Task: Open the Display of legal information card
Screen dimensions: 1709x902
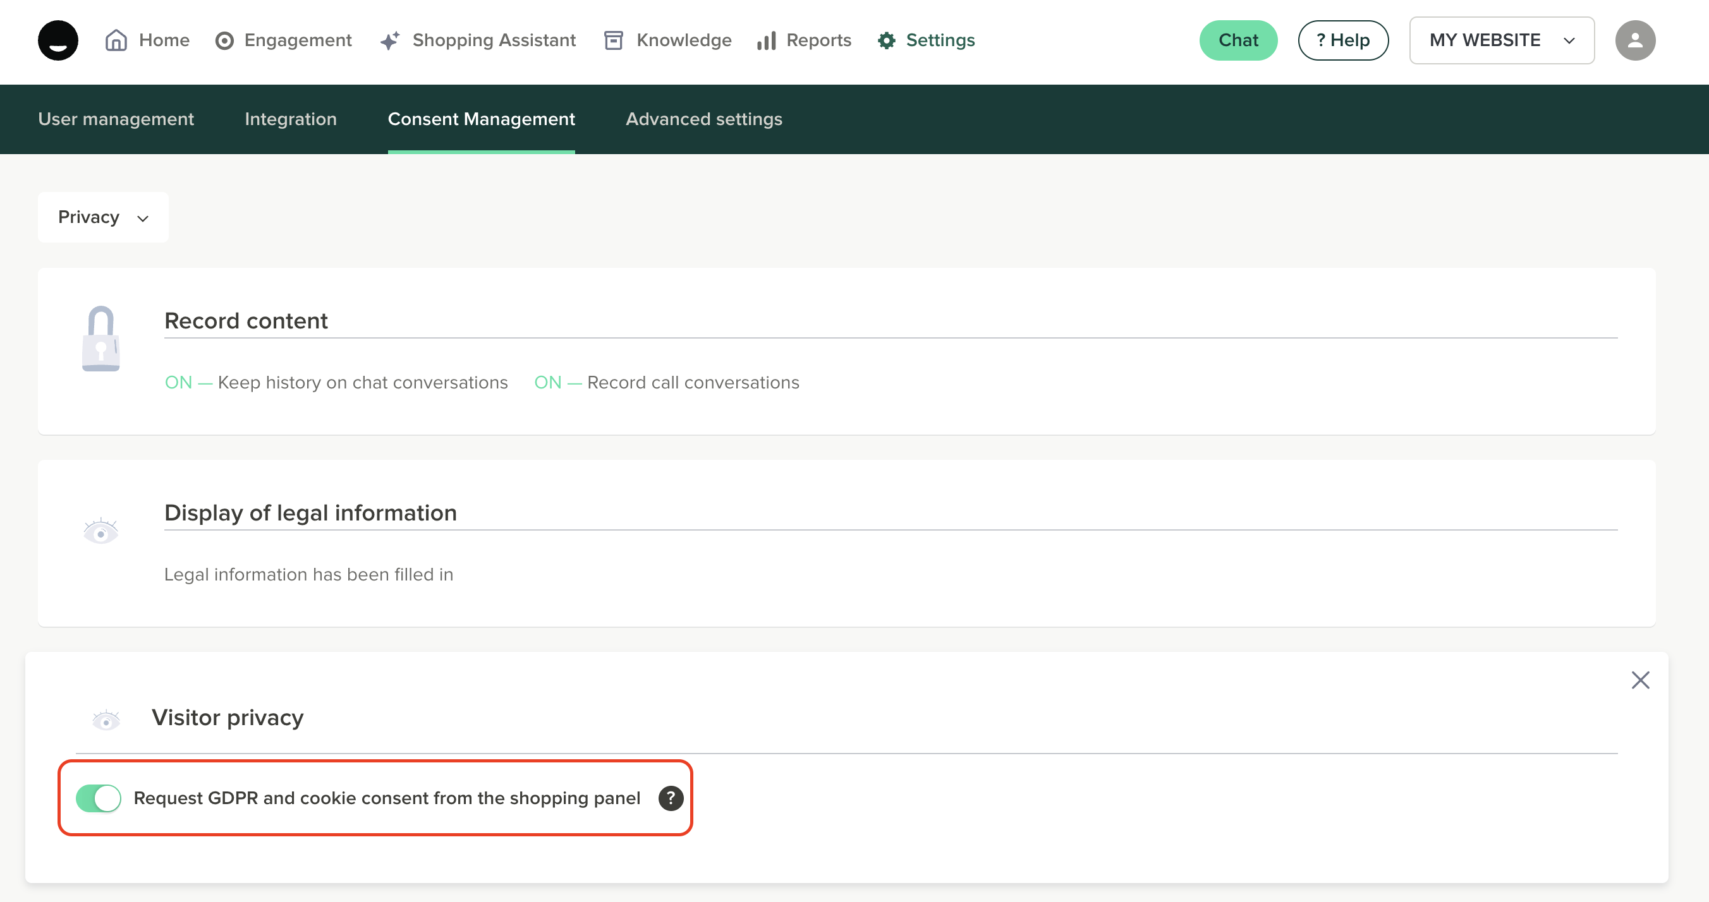Action: pos(310,513)
